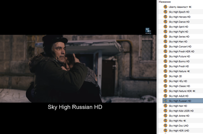Image resolution: width=203 pixels, height=134 pixels.
Task: Click the globe icon beside Sky High 3D
Action: [x=165, y=76]
